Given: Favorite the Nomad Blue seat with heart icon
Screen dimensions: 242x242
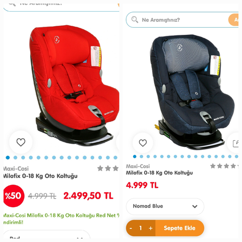Looking at the screenshot, I should pos(143,143).
